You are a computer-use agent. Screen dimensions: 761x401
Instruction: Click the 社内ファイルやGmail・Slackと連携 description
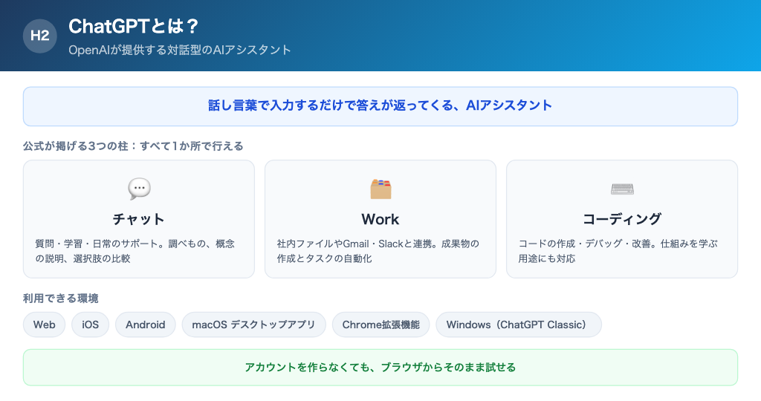pyautogui.click(x=378, y=251)
